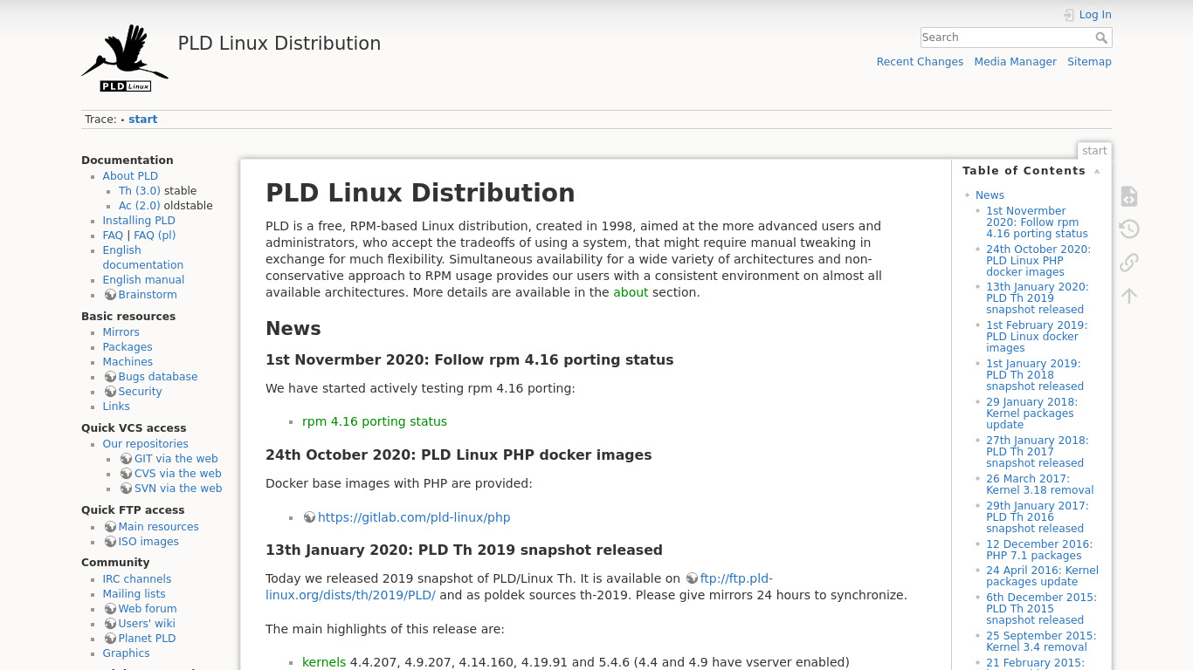Click the PLD Linux stork logo
1193x670 pixels.
pyautogui.click(x=125, y=58)
